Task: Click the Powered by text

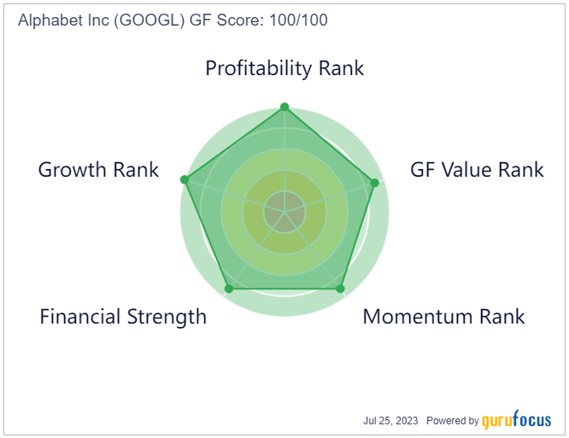Action: pyautogui.click(x=453, y=421)
